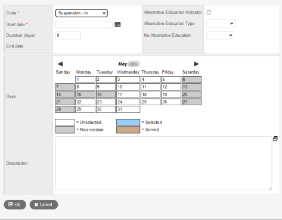The height and width of the screenshot is (220, 282).
Task: Click inside the Description text area
Action: point(163,163)
